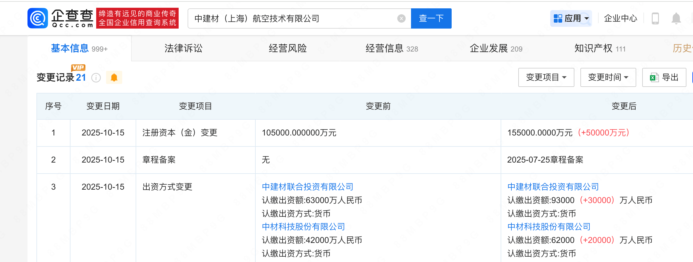The image size is (693, 262).
Task: Expand the 变更项目 filter dropdown
Action: 546,77
